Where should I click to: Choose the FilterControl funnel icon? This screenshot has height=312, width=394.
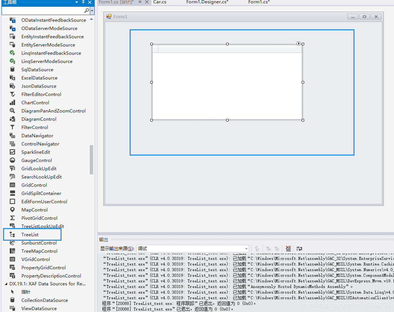coord(12,127)
